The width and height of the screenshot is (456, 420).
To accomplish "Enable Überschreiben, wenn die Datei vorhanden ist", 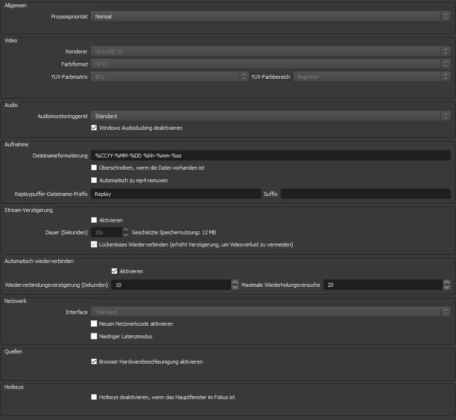I will pyautogui.click(x=94, y=168).
